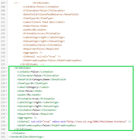Toggle fold arrow beside line 239
Screen dimensions: 137x140
(6, 125)
